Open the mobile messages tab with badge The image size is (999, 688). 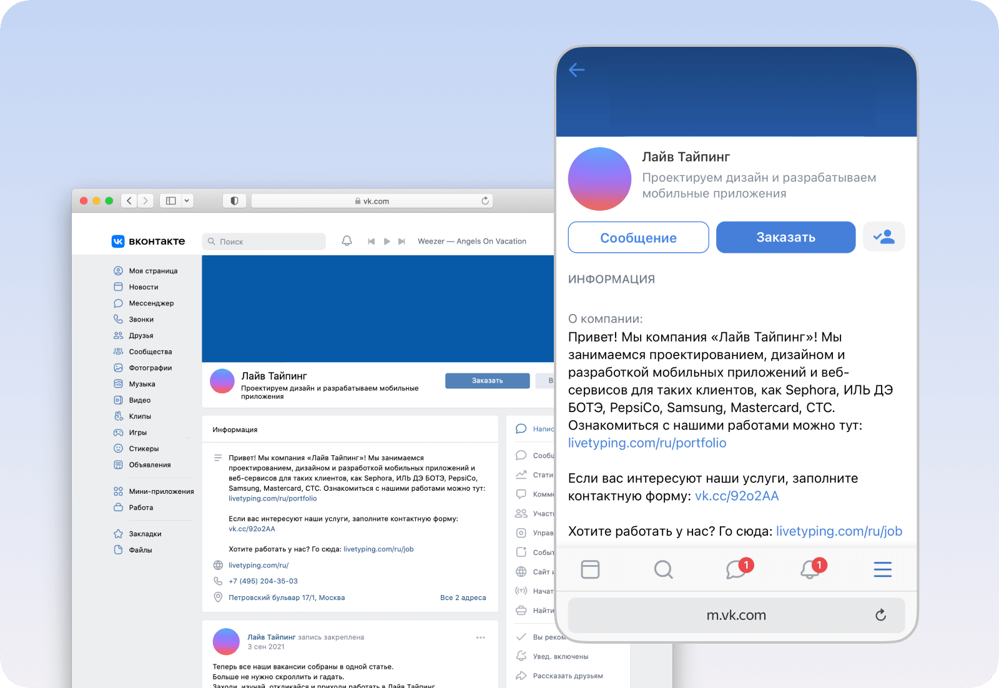(739, 568)
